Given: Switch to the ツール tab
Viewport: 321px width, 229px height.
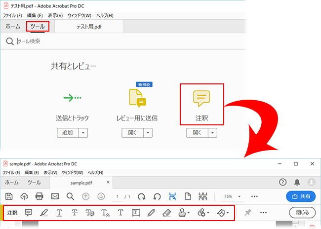Looking at the screenshot, I should point(38,26).
